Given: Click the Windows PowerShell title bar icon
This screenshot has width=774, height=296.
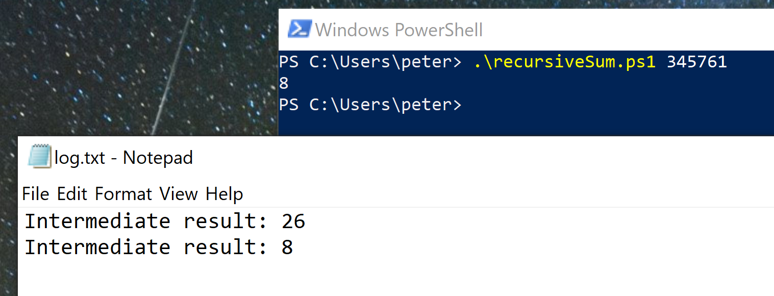Looking at the screenshot, I should pyautogui.click(x=299, y=29).
